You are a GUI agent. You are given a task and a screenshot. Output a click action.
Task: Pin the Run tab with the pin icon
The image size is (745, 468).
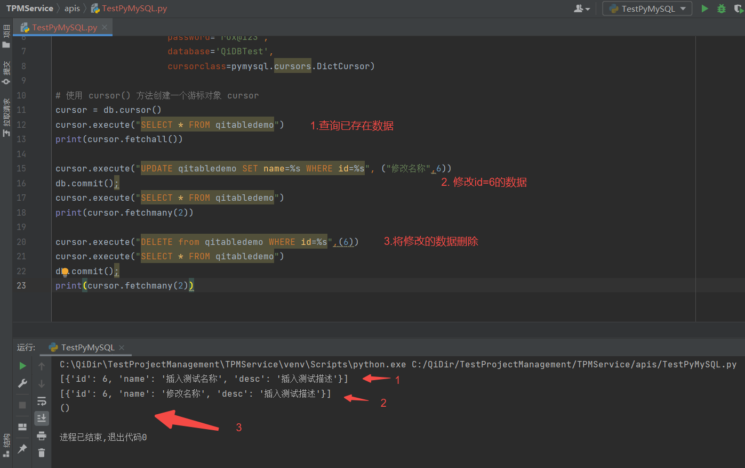pos(22,449)
